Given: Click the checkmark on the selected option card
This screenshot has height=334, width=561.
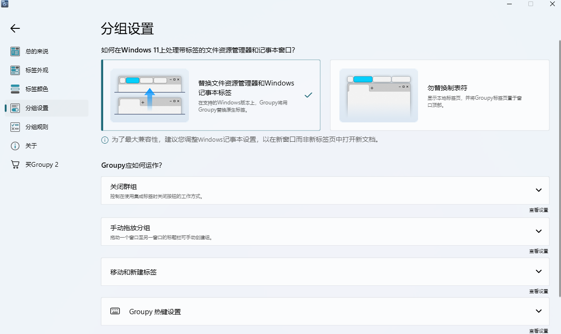Looking at the screenshot, I should tap(308, 95).
